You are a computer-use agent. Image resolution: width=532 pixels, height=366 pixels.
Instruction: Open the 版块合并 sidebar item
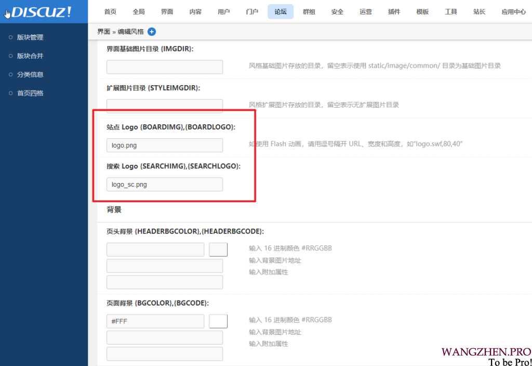(x=30, y=56)
